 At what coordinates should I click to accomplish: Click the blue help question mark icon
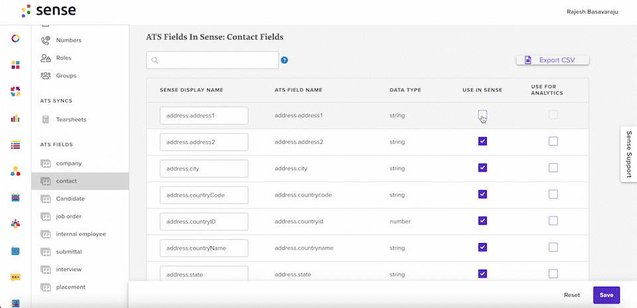284,60
